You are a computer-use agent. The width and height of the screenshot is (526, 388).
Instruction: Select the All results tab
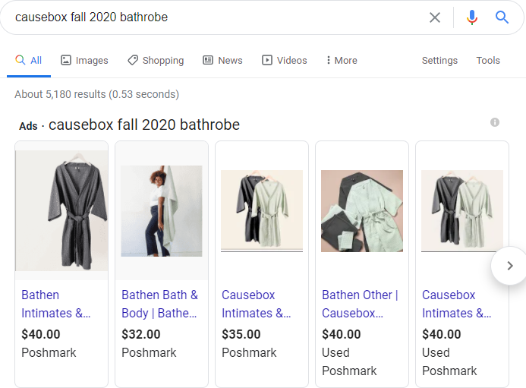coord(29,61)
